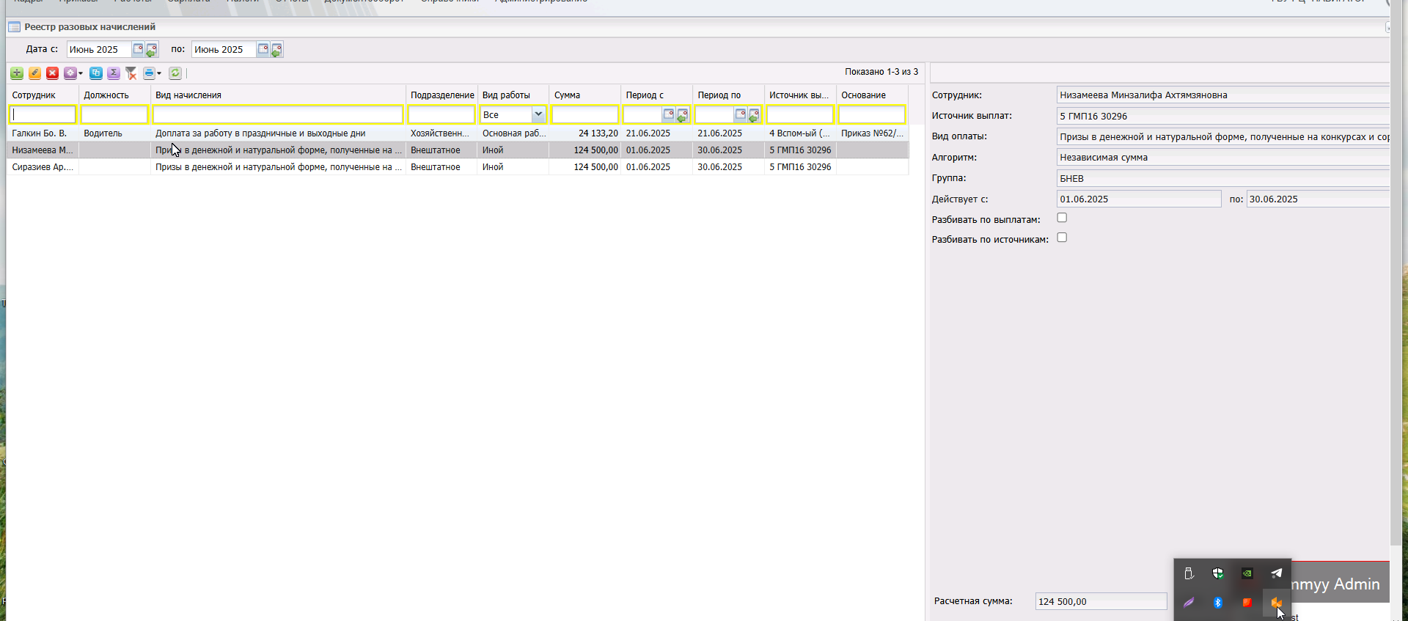Click the calendar reset arrow for 'Дата с'
The height and width of the screenshot is (621, 1408).
click(151, 50)
